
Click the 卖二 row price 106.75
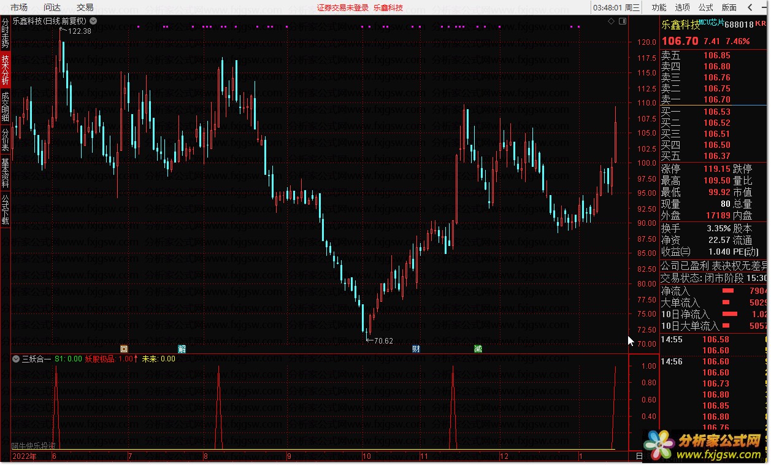point(716,88)
